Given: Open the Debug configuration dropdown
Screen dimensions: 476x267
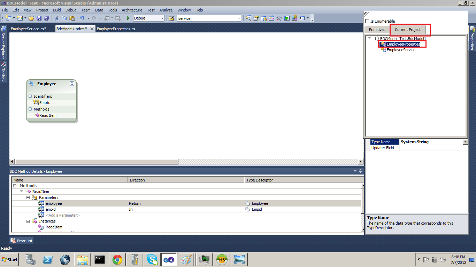Looking at the screenshot, I should pos(162,18).
